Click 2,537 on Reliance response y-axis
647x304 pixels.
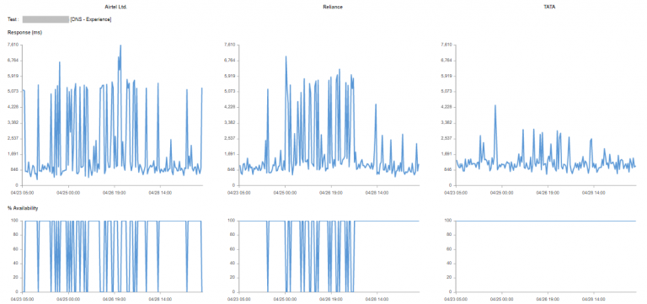click(229, 139)
